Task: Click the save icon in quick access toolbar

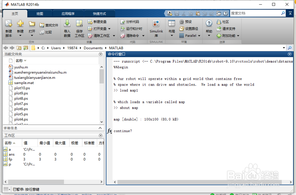Action: (177, 13)
